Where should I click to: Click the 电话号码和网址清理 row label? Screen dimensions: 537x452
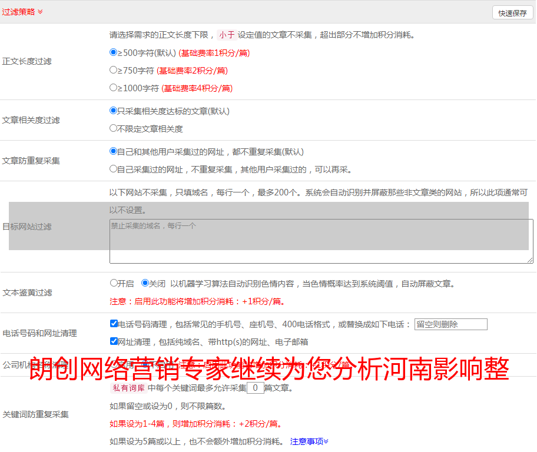click(39, 333)
